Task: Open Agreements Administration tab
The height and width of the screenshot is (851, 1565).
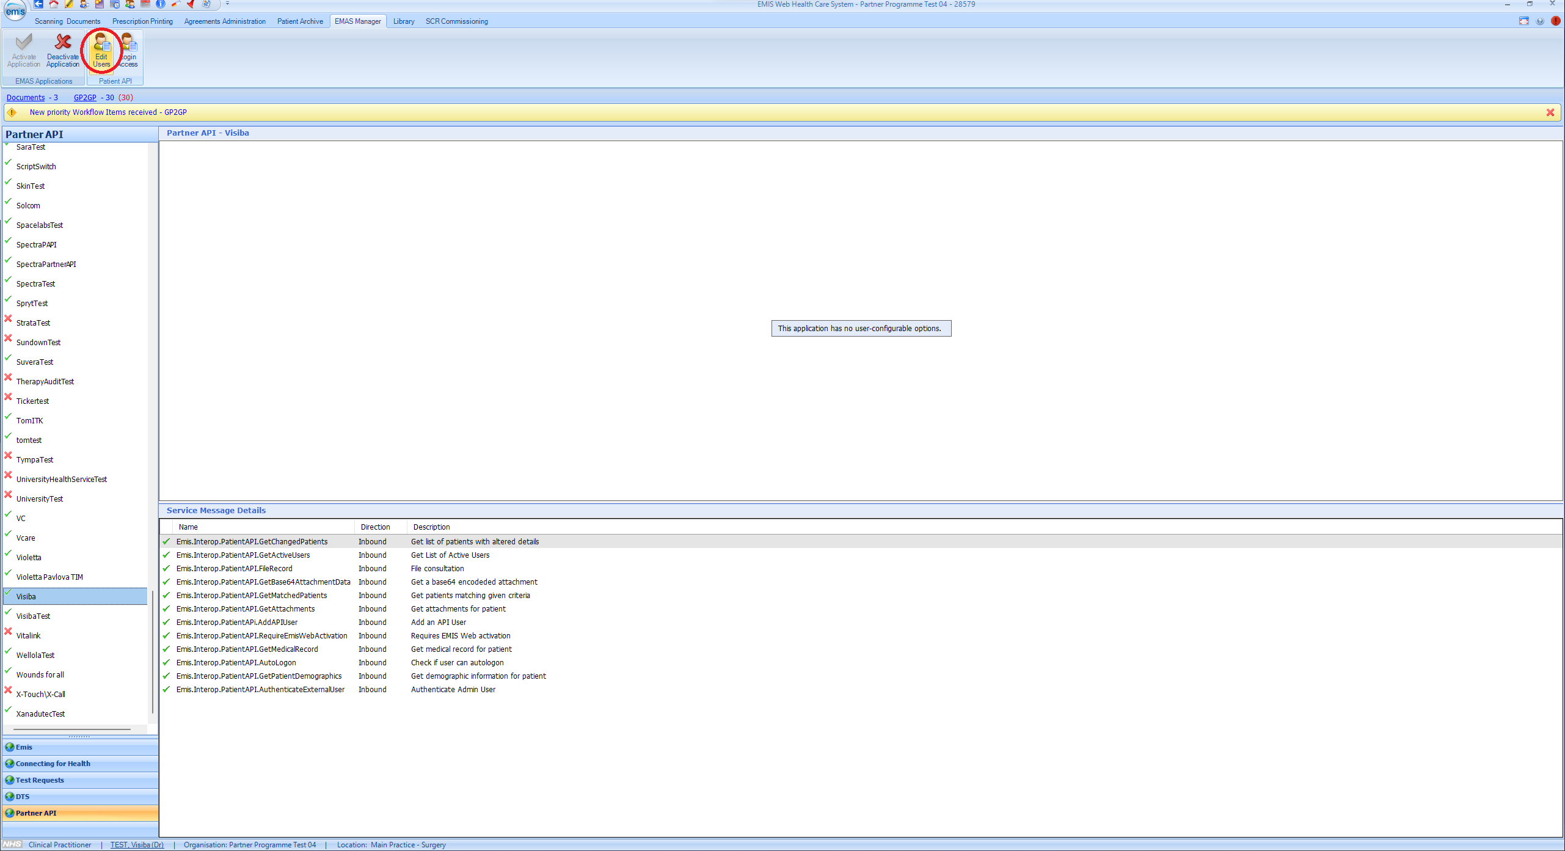Action: coord(225,21)
